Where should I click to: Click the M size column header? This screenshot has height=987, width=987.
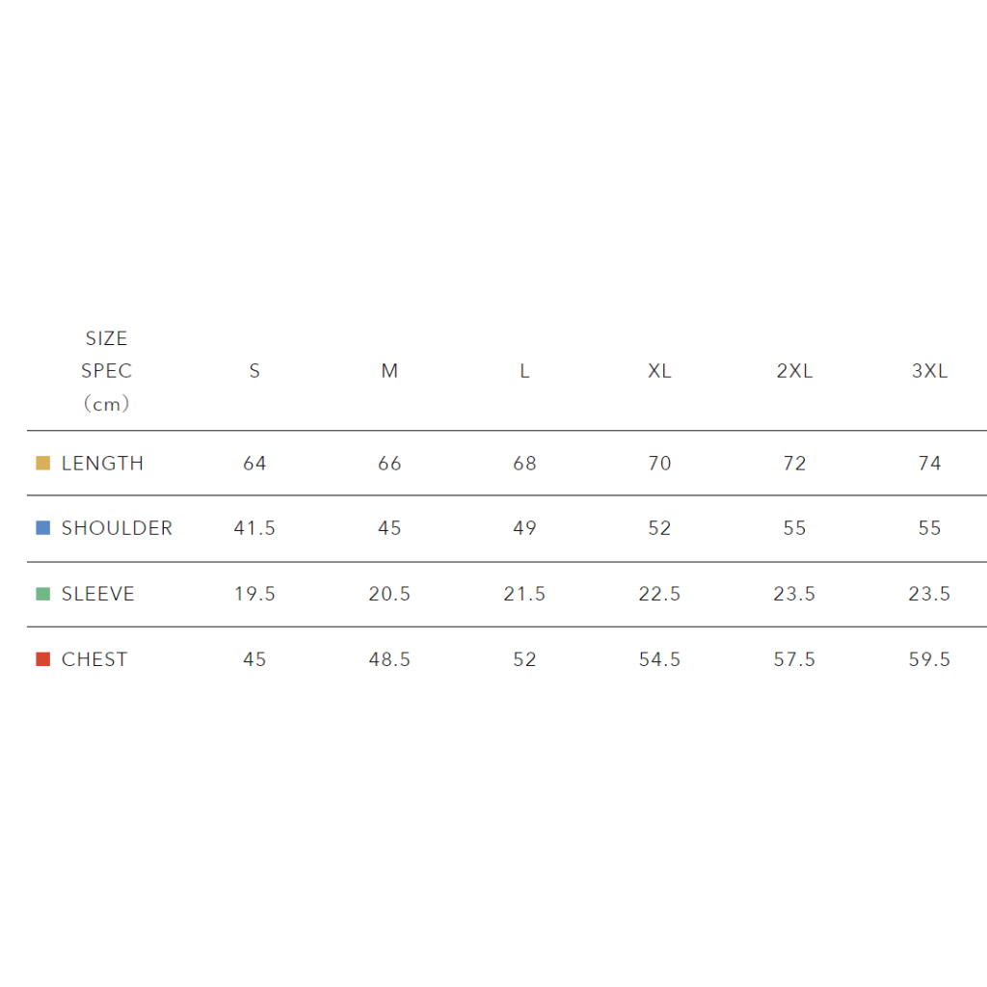(389, 371)
